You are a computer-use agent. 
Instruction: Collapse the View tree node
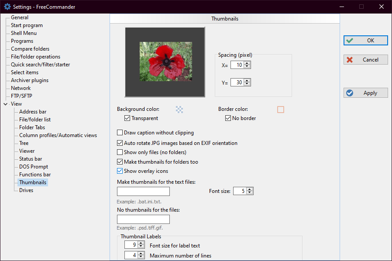(x=5, y=104)
